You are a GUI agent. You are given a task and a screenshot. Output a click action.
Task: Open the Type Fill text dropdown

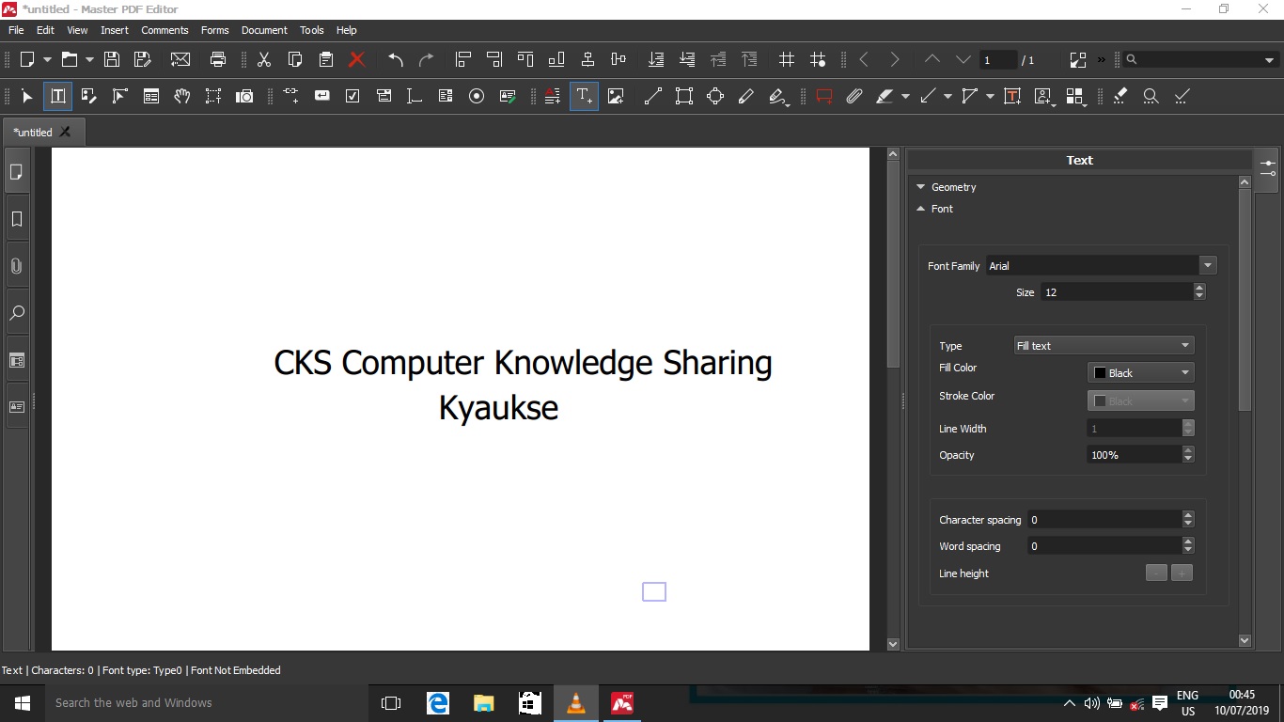coord(1104,346)
